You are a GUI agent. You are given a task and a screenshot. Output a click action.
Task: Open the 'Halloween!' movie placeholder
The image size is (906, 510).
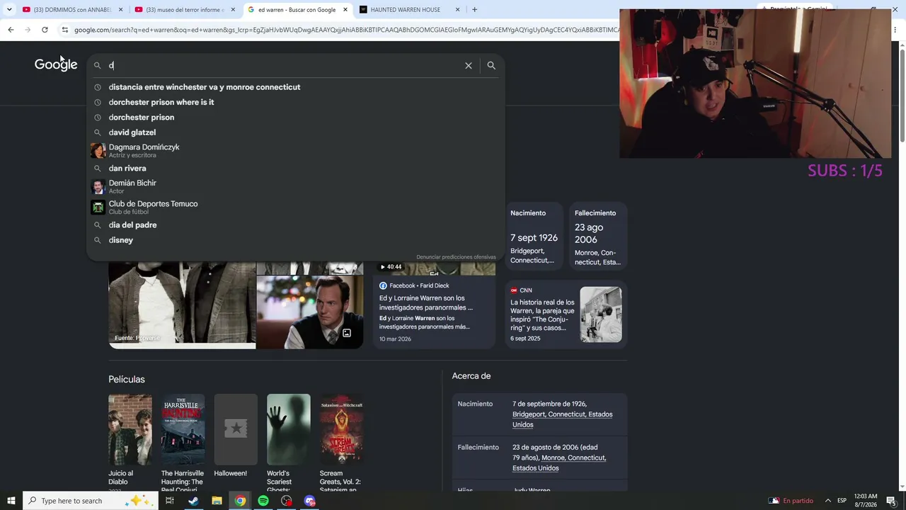(236, 429)
